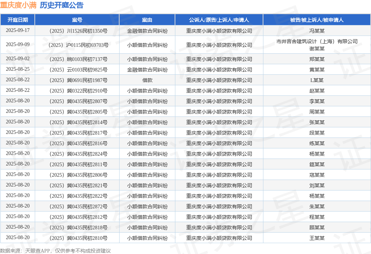Click defendant name 张某某
Screen dimensions: 371x254
tap(317, 122)
